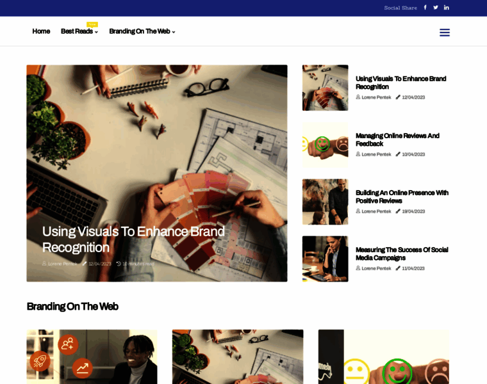487x384 pixels.
Task: Click the smiley-faces thumbnail for Managing Reviews
Action: [x=325, y=145]
